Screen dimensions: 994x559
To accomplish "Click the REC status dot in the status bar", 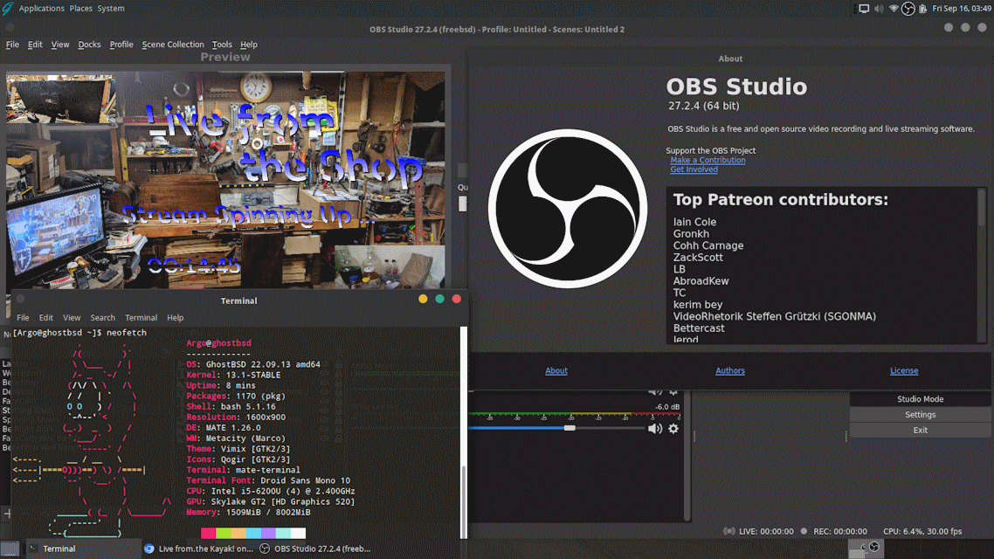I will coord(804,531).
